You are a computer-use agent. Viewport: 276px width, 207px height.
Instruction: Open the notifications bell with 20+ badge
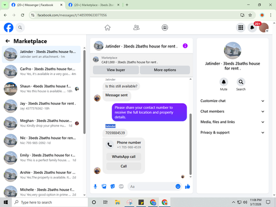click(252, 28)
